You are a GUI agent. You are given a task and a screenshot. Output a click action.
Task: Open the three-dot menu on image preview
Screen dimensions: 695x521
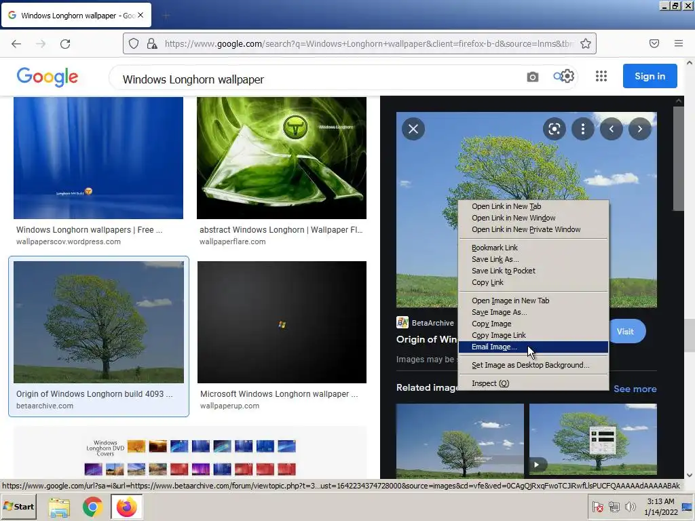tap(583, 129)
